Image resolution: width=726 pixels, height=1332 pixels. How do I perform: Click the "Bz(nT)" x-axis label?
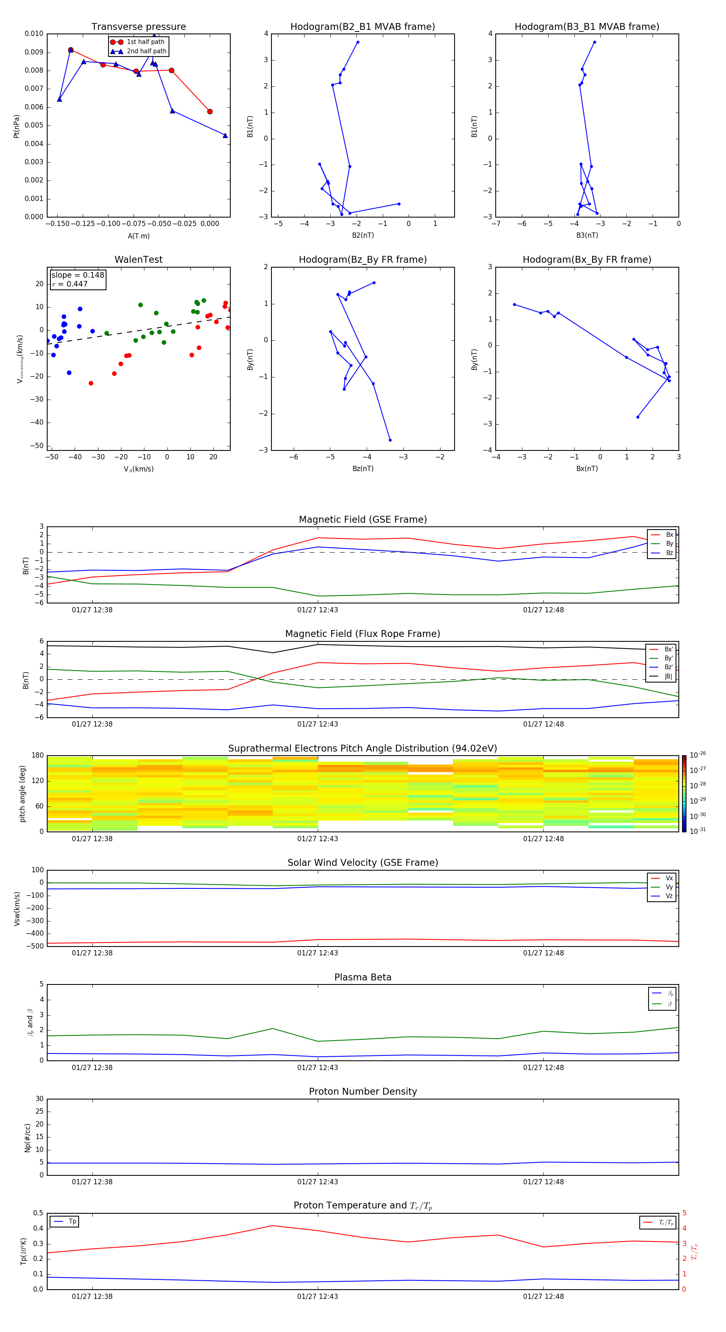[x=363, y=469]
